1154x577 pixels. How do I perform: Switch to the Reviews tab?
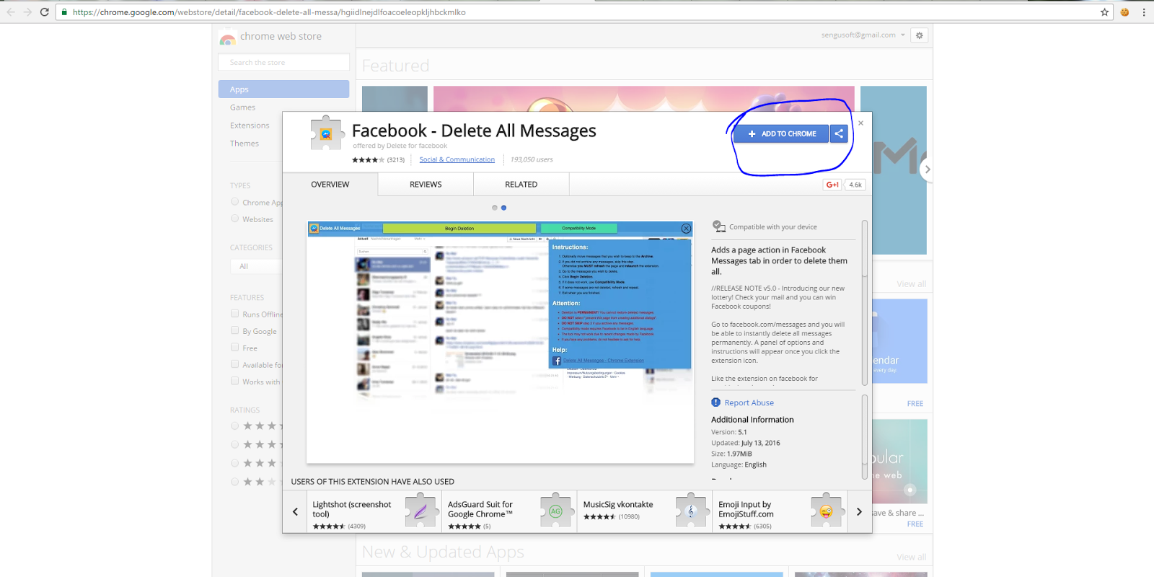pyautogui.click(x=426, y=185)
